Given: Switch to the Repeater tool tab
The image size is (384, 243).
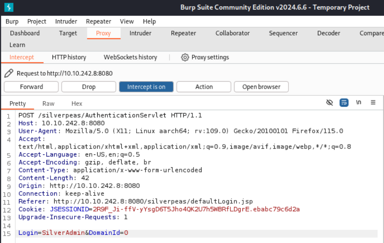Looking at the screenshot, I should pos(183,33).
